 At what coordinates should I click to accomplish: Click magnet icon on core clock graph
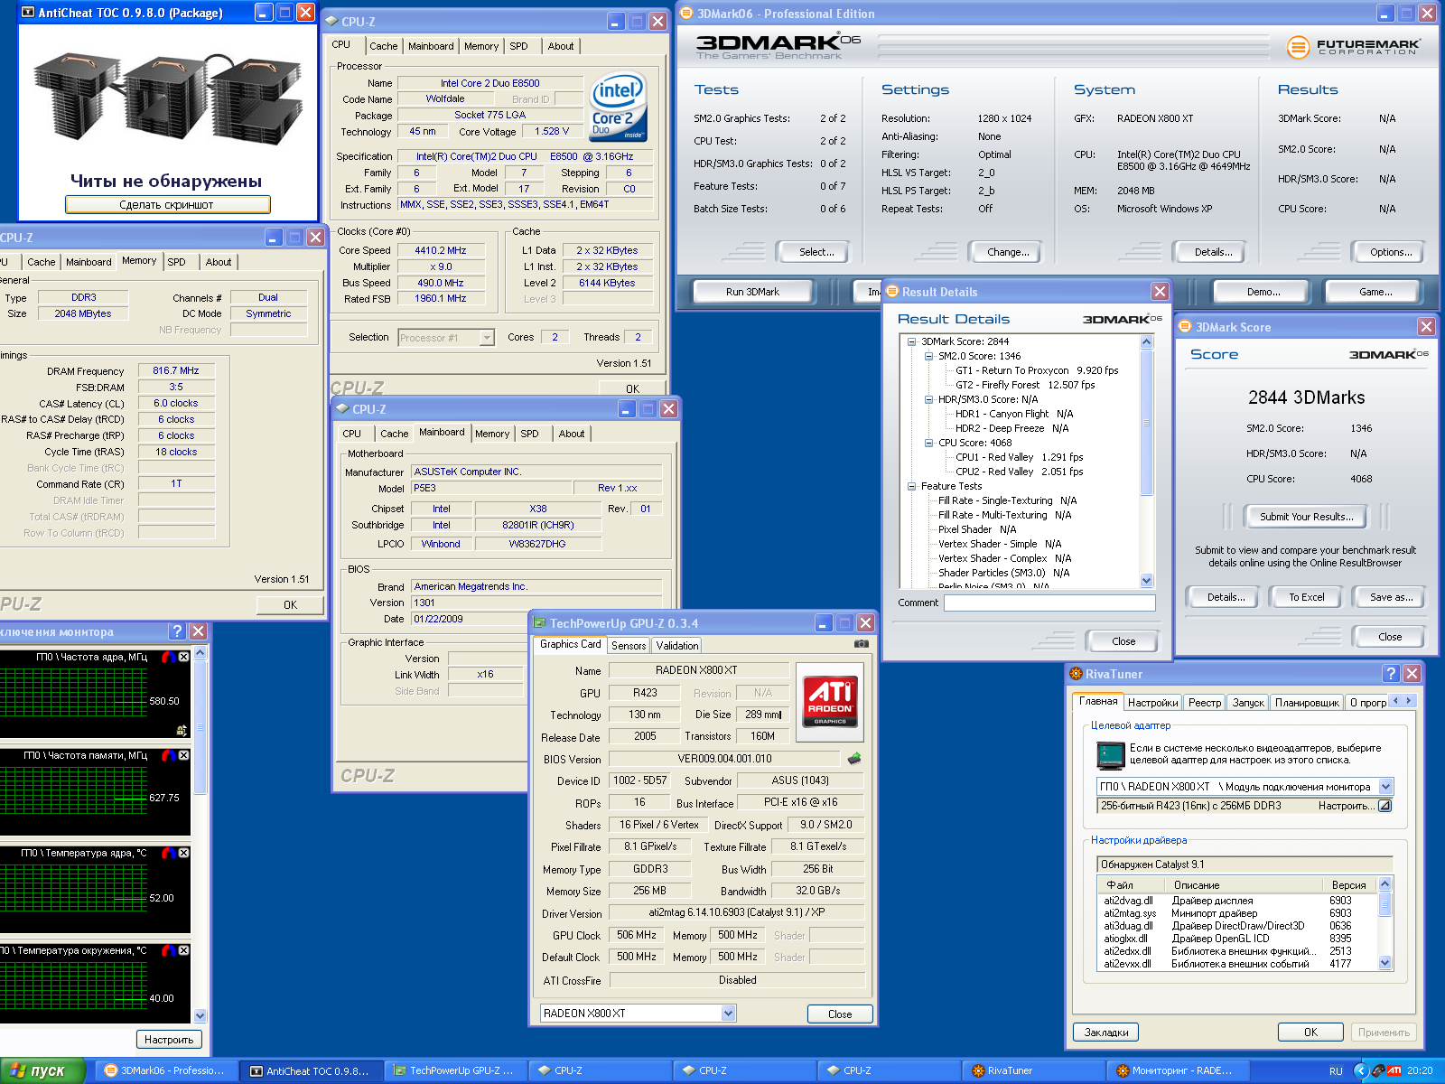pos(168,657)
